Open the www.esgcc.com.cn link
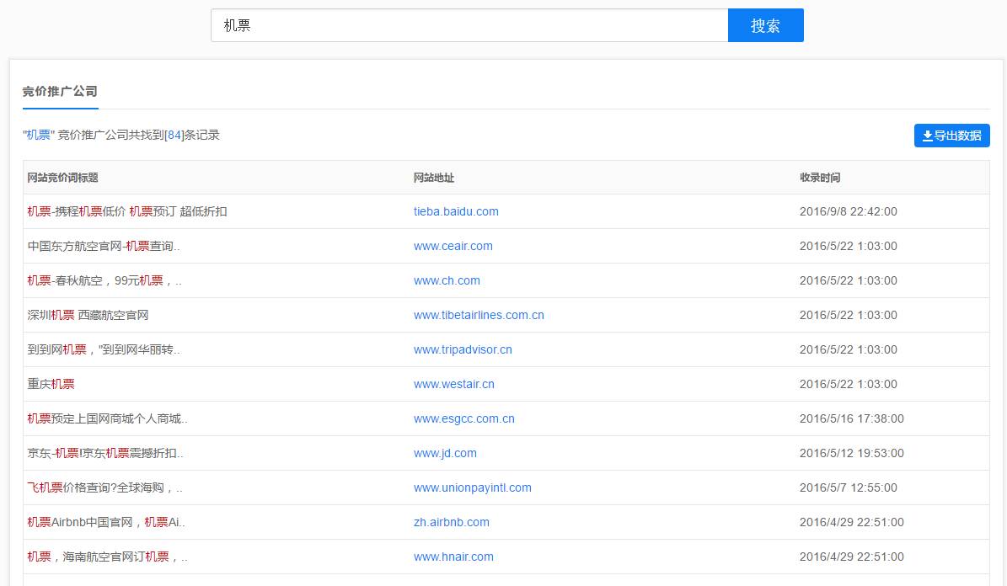The height and width of the screenshot is (586, 1007). pos(463,418)
